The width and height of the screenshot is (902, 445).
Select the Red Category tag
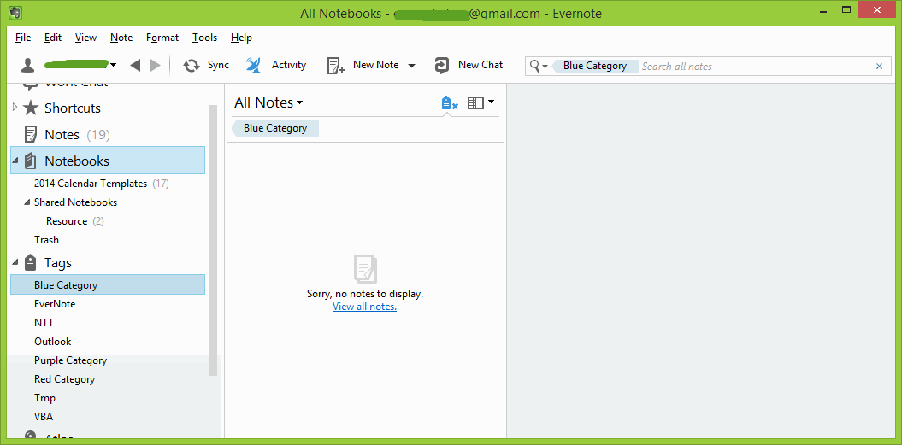64,379
